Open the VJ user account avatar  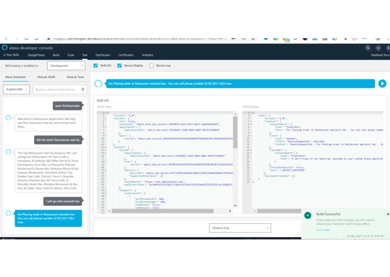tap(378, 48)
